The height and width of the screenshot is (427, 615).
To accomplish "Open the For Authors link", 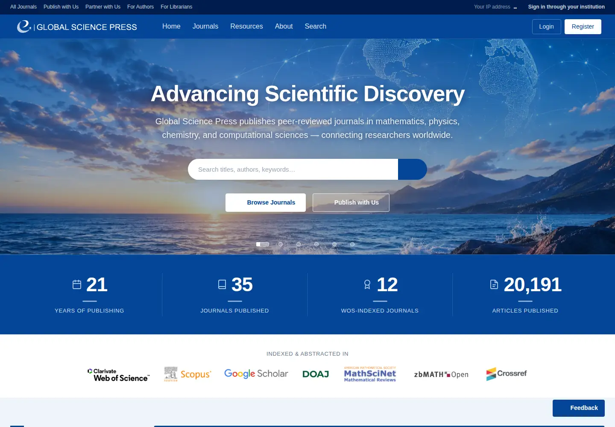I will tap(141, 7).
